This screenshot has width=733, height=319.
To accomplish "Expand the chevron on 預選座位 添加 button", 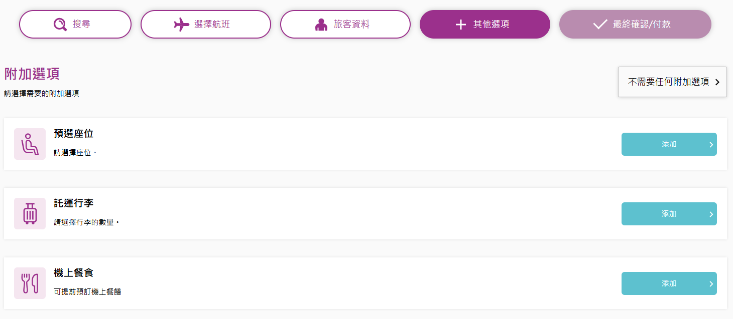I will pos(711,144).
